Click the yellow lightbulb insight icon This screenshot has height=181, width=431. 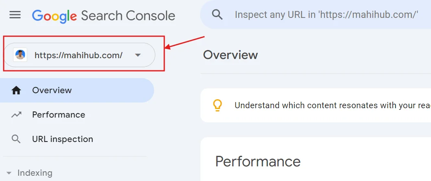[218, 105]
